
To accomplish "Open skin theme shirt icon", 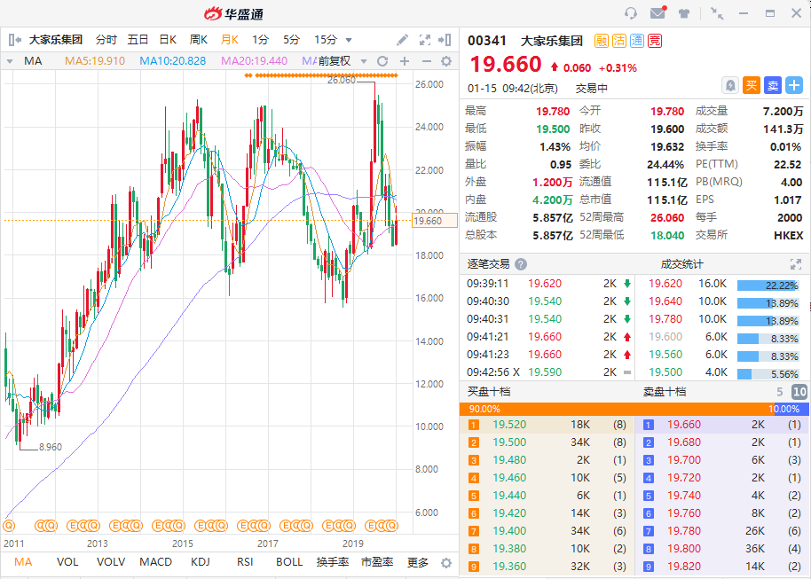I will click(684, 13).
